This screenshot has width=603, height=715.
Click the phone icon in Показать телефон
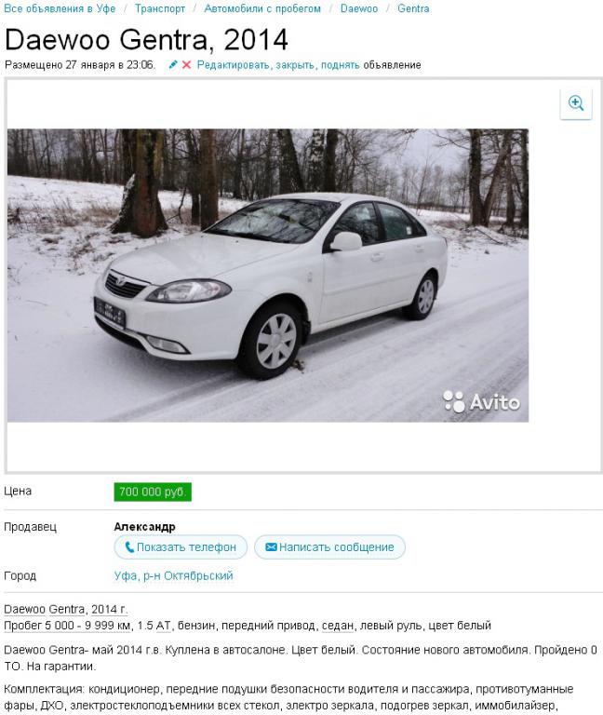point(129,546)
